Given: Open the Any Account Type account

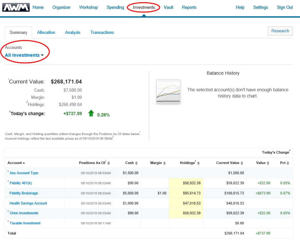Looking at the screenshot, I should click(24, 173).
